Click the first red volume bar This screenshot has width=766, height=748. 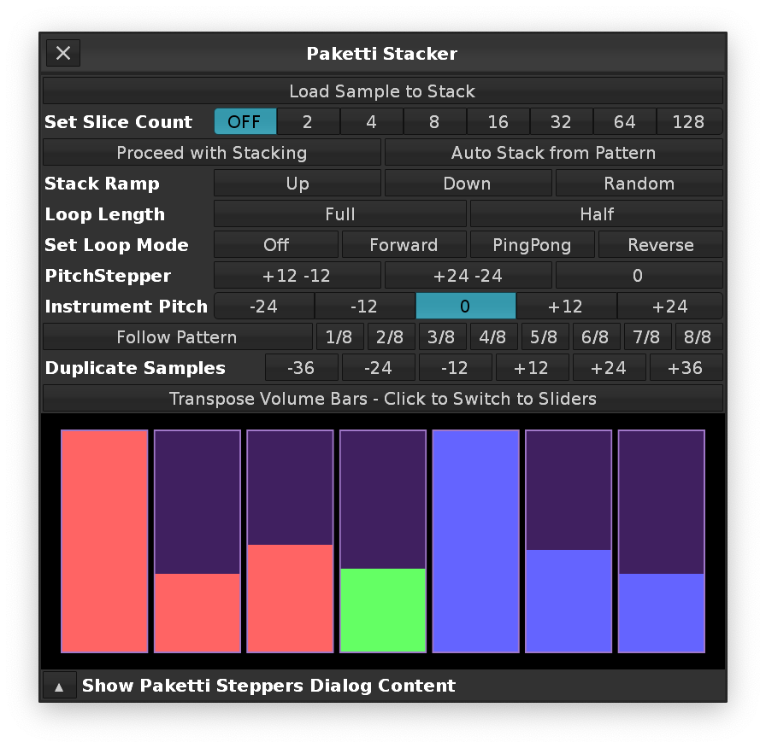point(104,541)
